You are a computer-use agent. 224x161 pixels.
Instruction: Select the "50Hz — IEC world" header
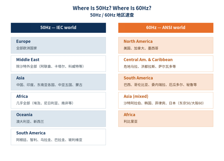tap(58, 28)
